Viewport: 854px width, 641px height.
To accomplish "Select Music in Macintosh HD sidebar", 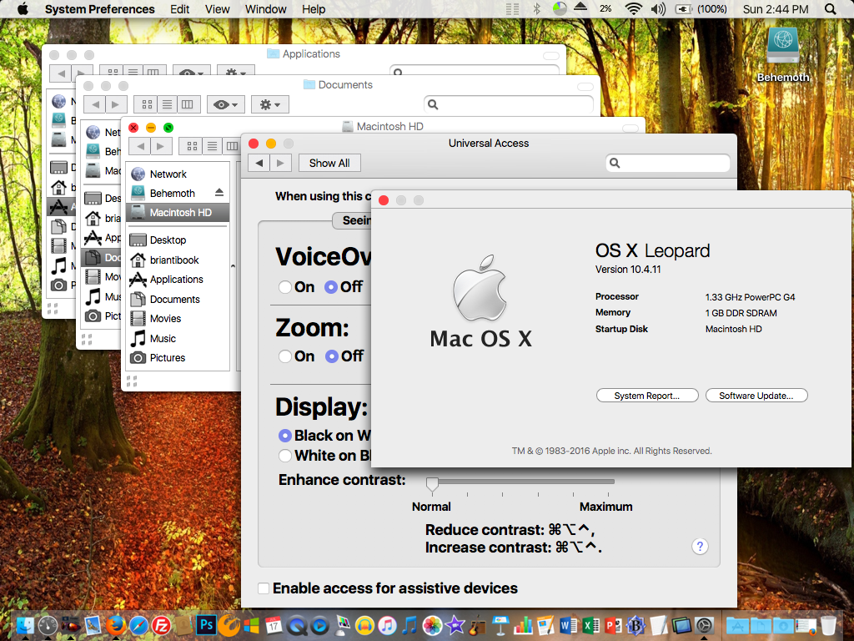I will pos(178,339).
